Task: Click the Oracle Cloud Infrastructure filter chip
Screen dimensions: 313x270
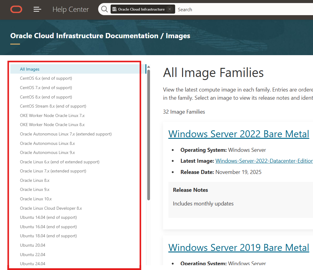Action: pos(143,9)
